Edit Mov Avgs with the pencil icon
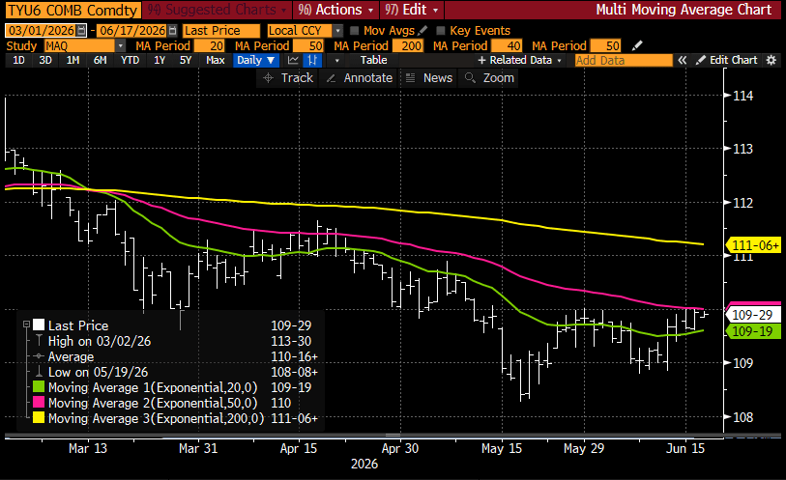This screenshot has height=480, width=786. coord(422,31)
